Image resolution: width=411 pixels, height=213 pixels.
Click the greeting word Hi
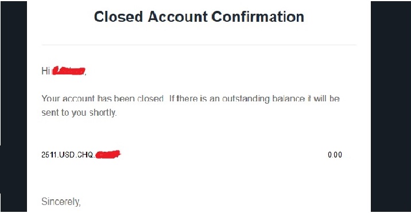[45, 70]
